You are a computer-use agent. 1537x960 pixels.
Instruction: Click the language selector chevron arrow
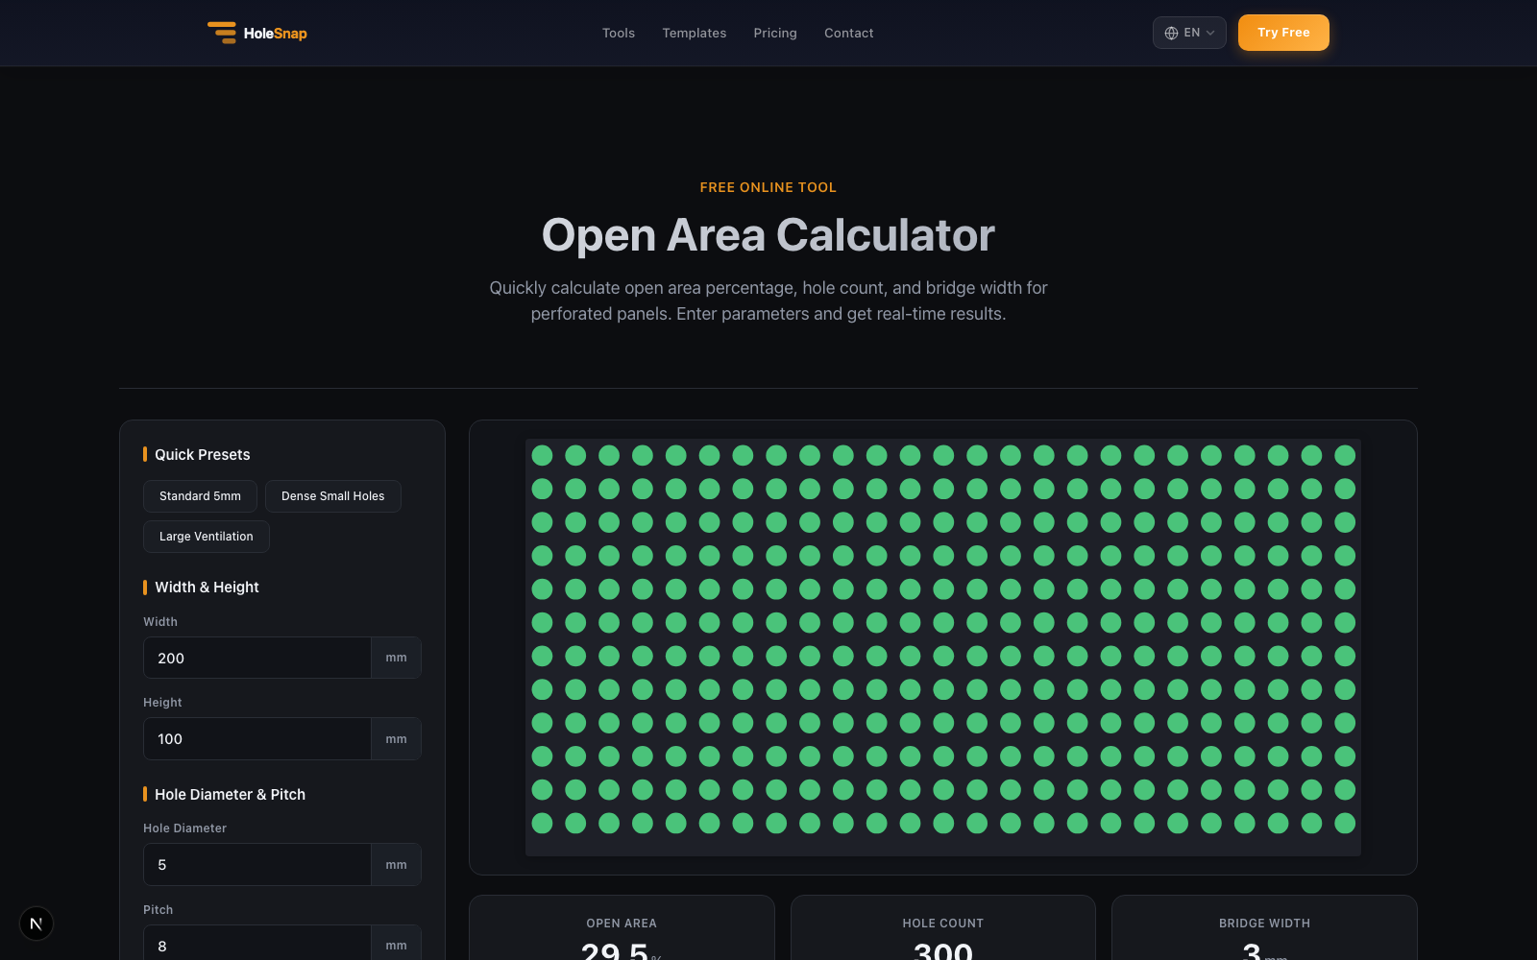coord(1210,33)
